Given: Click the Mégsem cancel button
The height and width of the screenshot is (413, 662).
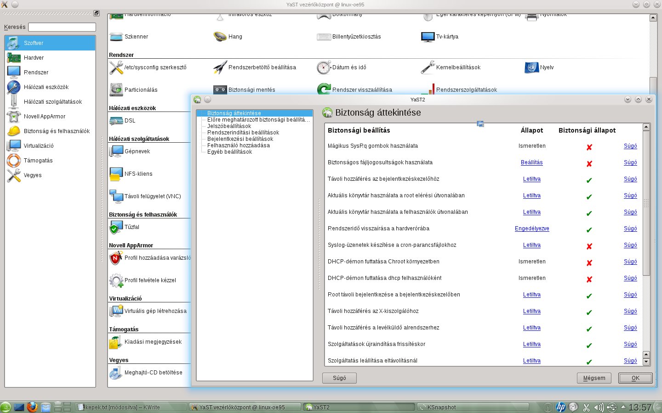Looking at the screenshot, I should [594, 378].
